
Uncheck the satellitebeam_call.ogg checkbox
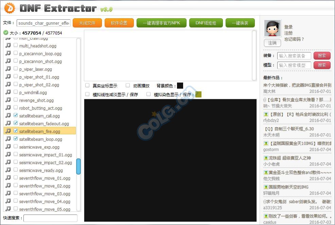coord(16,115)
